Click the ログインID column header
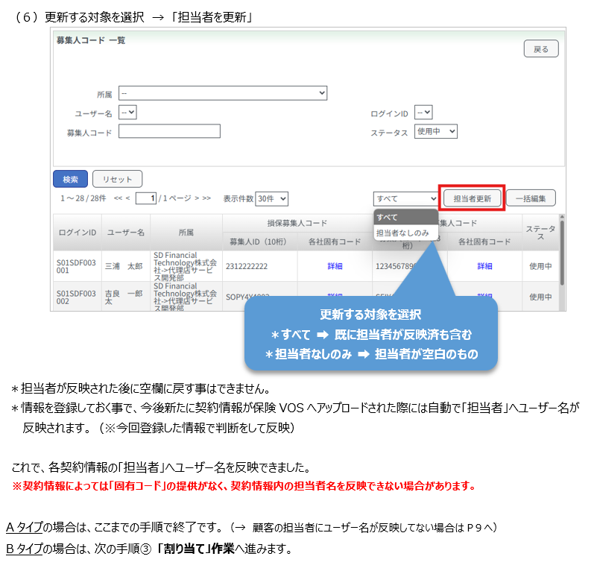The width and height of the screenshot is (594, 571). [78, 233]
